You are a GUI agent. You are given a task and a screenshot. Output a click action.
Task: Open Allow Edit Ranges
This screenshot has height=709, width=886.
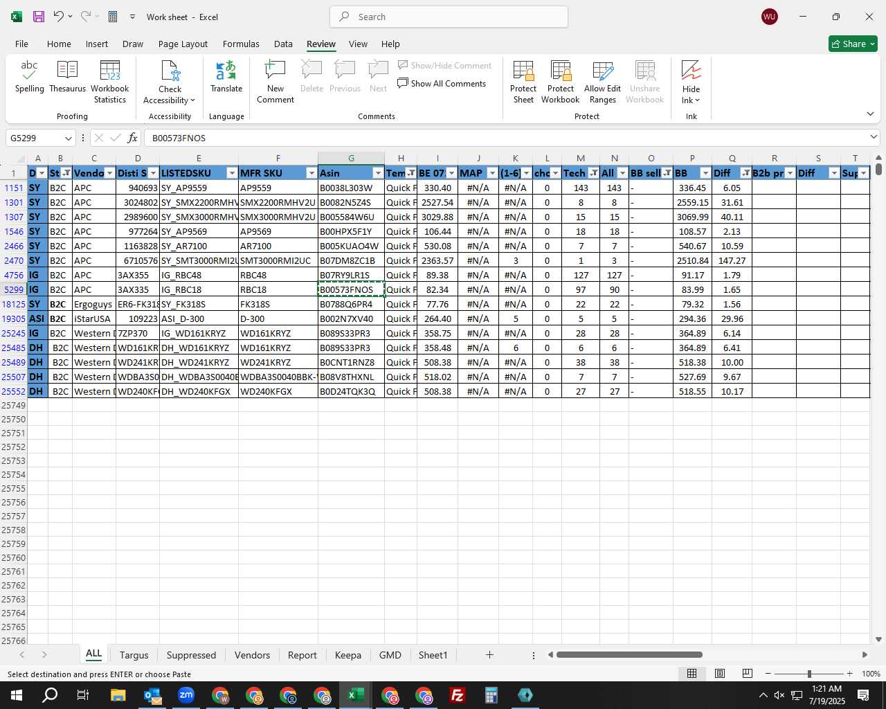point(603,82)
